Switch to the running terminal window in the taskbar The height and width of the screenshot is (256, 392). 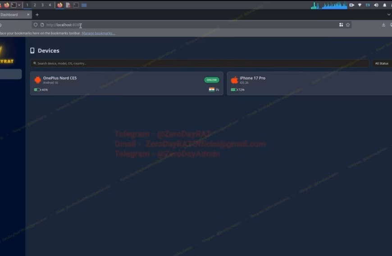[x=76, y=5]
